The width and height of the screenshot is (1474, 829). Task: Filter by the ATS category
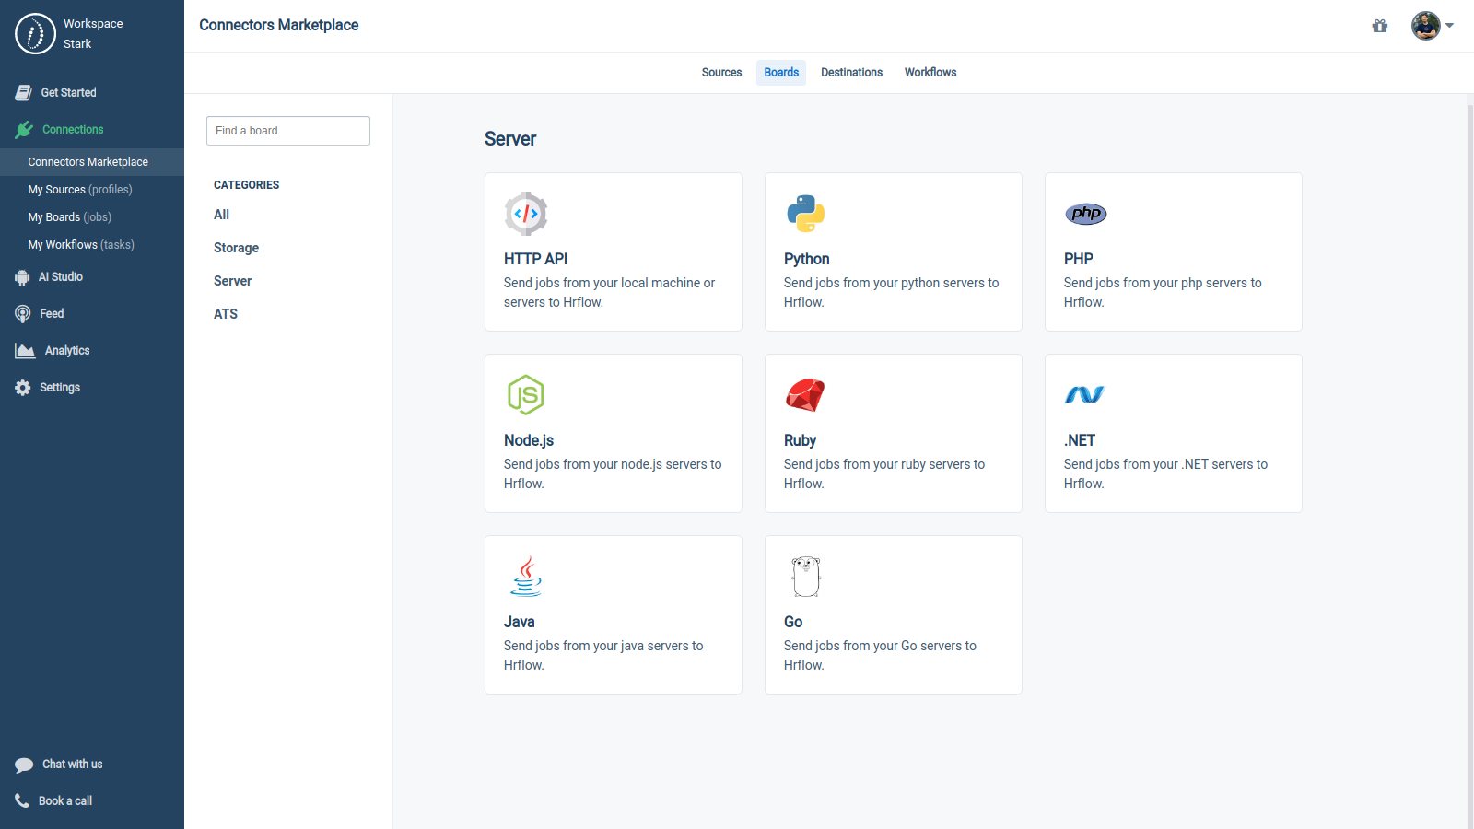[226, 314]
